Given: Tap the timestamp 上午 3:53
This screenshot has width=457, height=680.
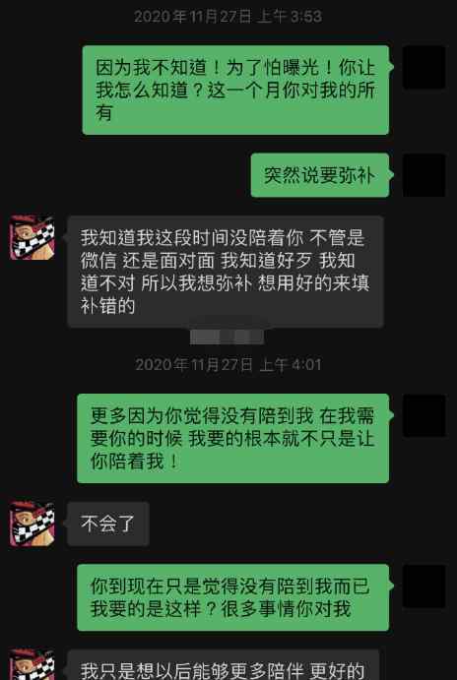Looking at the screenshot, I should 290,17.
